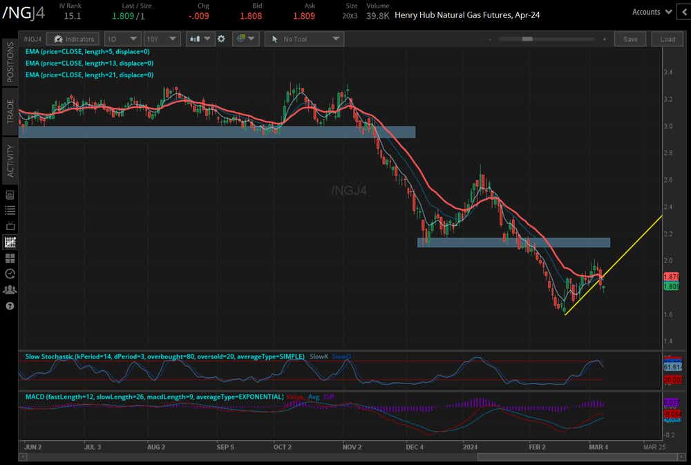Select the chart view icon in sidebar

[x=10, y=243]
